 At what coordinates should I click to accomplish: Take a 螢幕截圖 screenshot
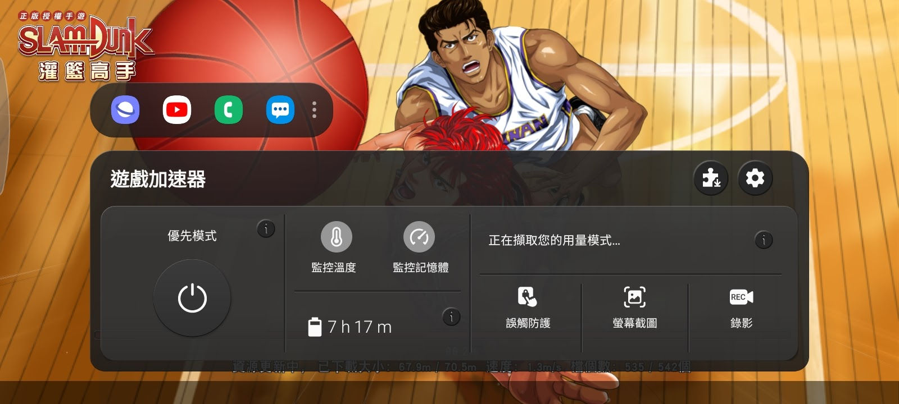(635, 307)
